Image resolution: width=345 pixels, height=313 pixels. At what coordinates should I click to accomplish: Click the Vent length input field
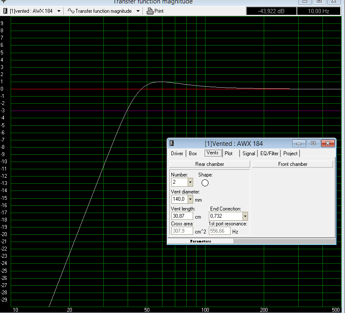[x=182, y=216]
